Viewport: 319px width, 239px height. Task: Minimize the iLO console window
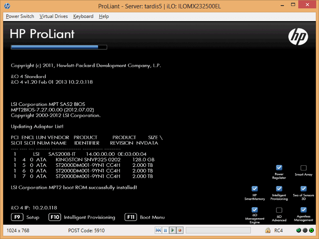[282, 5]
